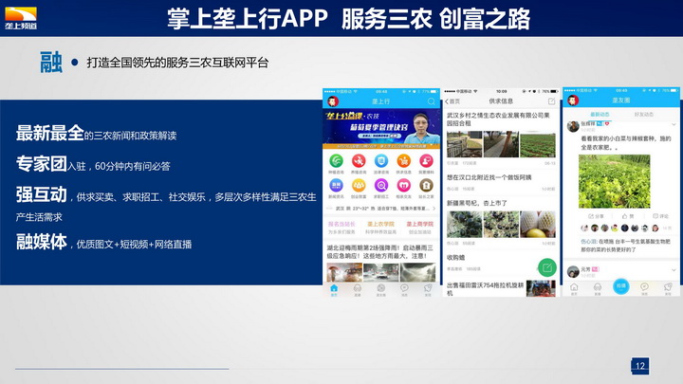Viewport: 683px width, 384px height.
Task: Open the green 种植咨询 icon
Action: click(336, 161)
